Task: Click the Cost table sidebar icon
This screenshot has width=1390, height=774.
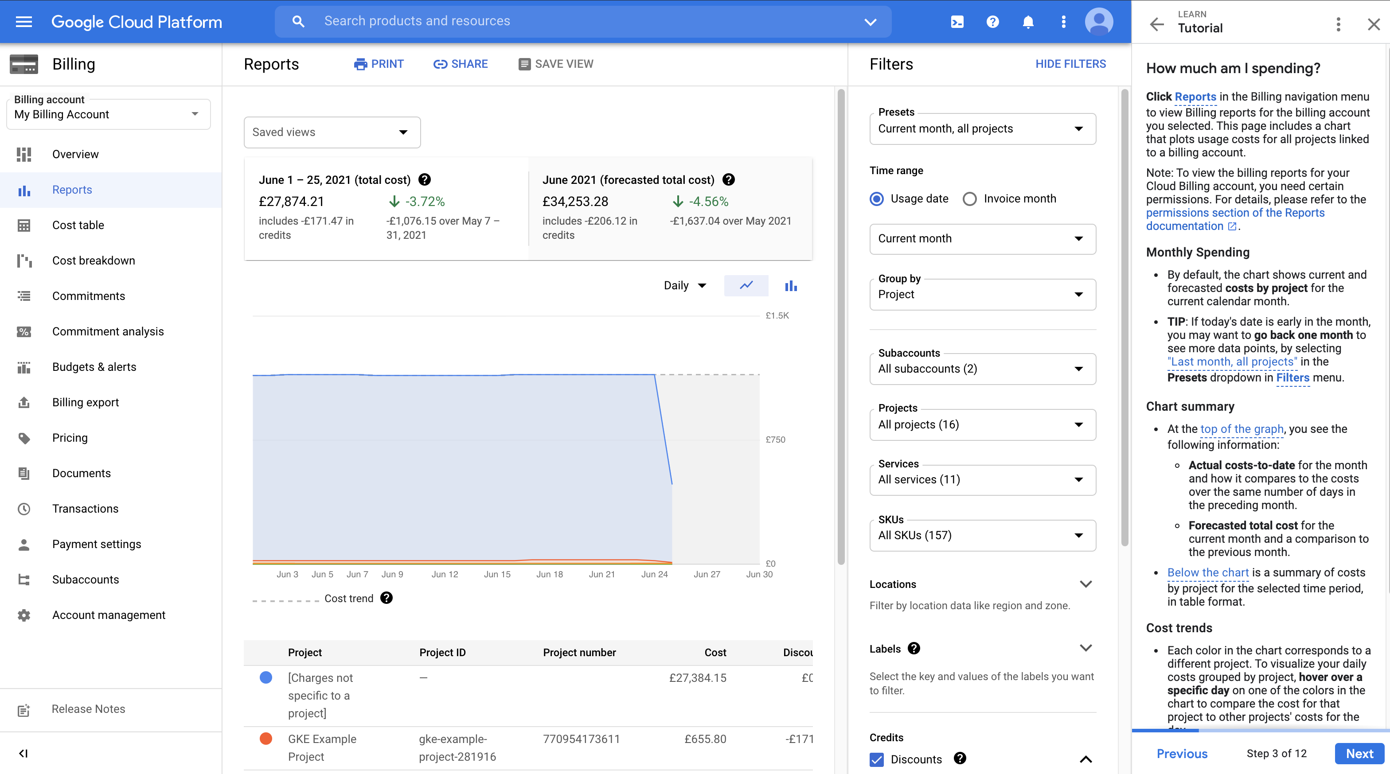Action: (25, 224)
